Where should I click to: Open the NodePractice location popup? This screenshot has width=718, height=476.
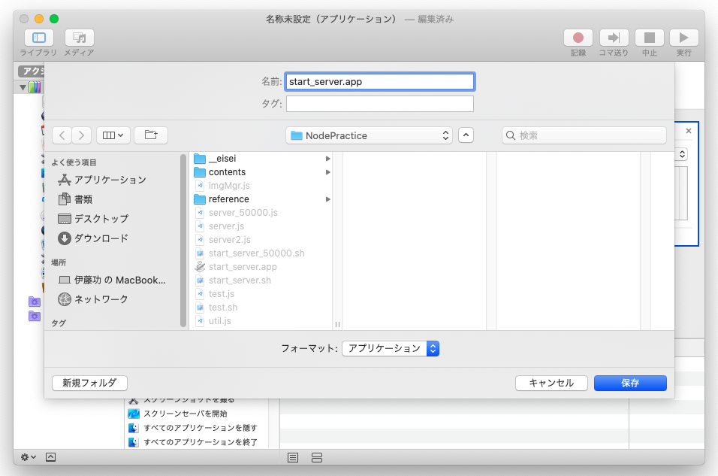369,136
